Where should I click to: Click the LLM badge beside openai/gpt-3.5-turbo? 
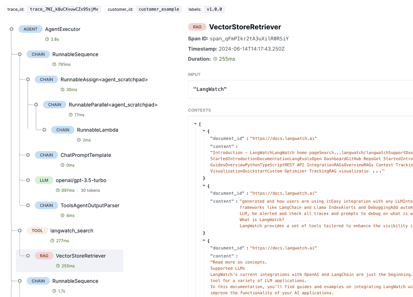point(44,180)
